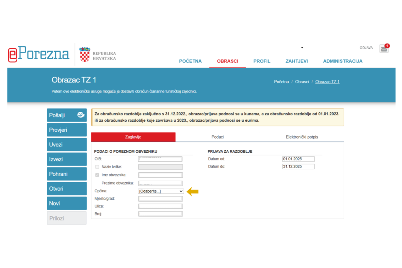Click the Republika Hrvatska coat of arms
The image size is (402, 268).
point(85,54)
